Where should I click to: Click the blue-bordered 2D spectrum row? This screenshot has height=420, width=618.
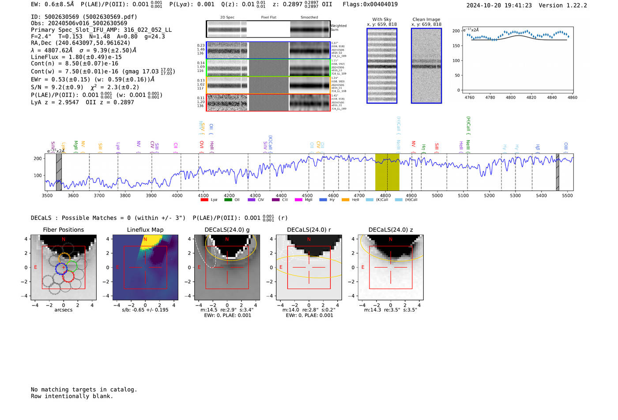(x=268, y=50)
